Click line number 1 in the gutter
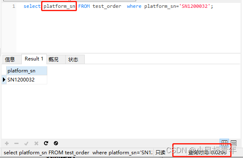243x158 pixels. pos(14,6)
